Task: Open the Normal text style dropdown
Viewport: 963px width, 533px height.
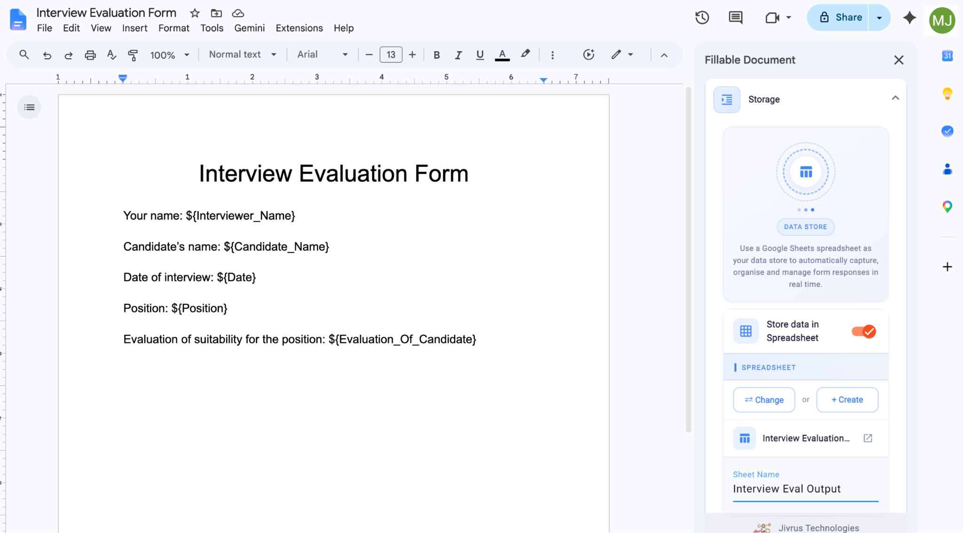Action: (x=243, y=54)
